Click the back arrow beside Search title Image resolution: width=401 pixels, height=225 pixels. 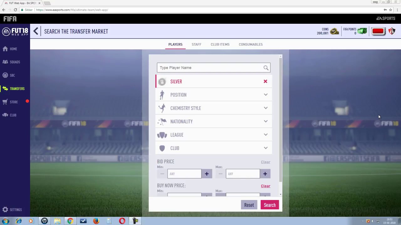(x=36, y=31)
